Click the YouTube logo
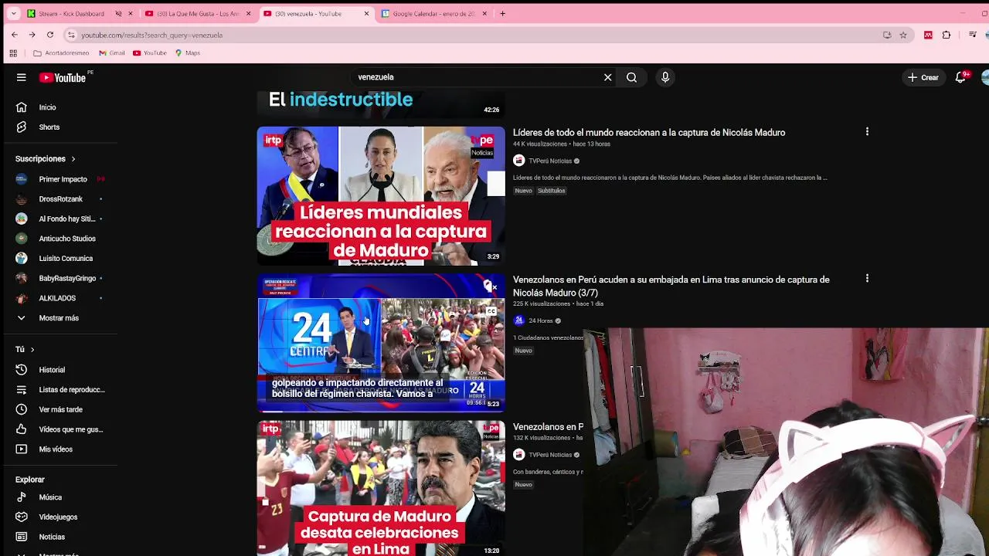The height and width of the screenshot is (556, 989). click(63, 77)
